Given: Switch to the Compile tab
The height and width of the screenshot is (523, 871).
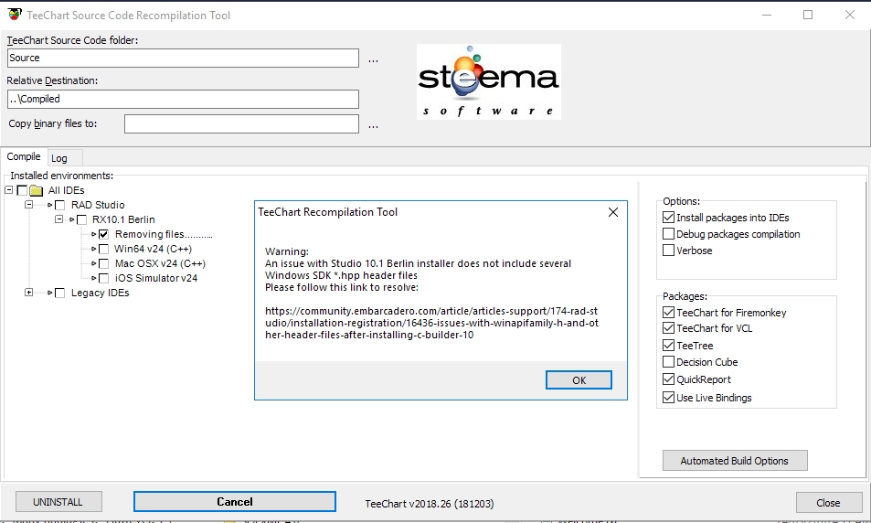Looking at the screenshot, I should pyautogui.click(x=24, y=156).
